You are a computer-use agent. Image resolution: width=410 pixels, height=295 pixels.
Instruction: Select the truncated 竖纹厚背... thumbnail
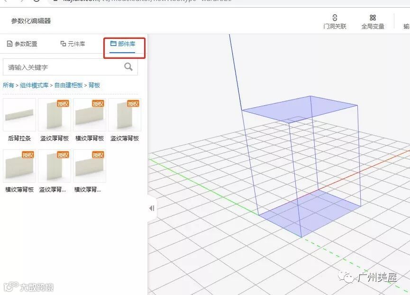(55, 166)
